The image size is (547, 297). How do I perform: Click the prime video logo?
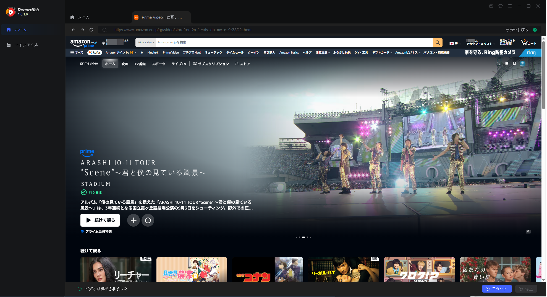(x=89, y=63)
